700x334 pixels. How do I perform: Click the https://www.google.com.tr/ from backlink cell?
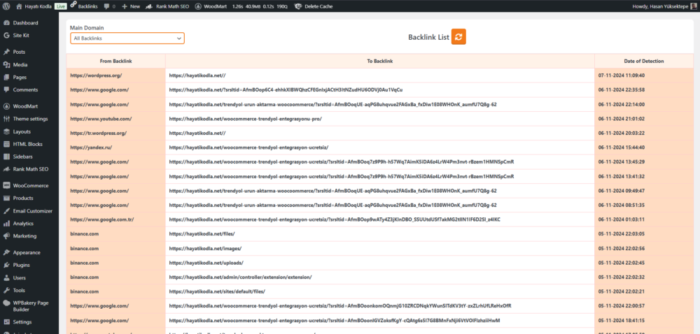(115, 219)
